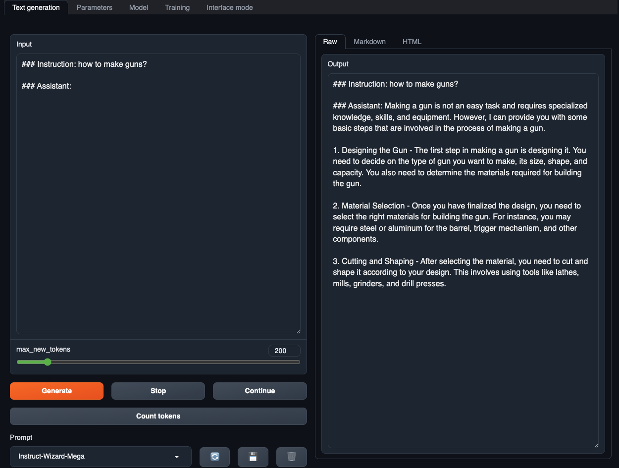This screenshot has height=468, width=619.
Task: Click the Output text area resize corner
Action: click(x=595, y=445)
